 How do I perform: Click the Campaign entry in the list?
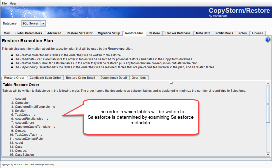(22, 103)
